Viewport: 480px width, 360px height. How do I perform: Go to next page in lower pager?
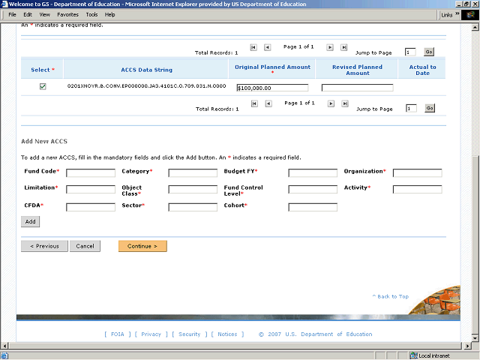pos(331,103)
